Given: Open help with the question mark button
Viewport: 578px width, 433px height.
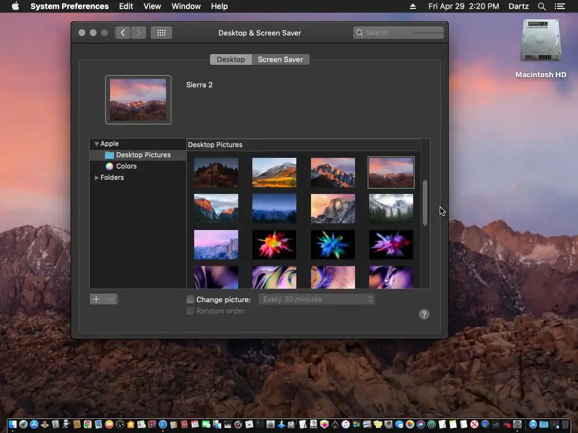Looking at the screenshot, I should click(x=424, y=314).
